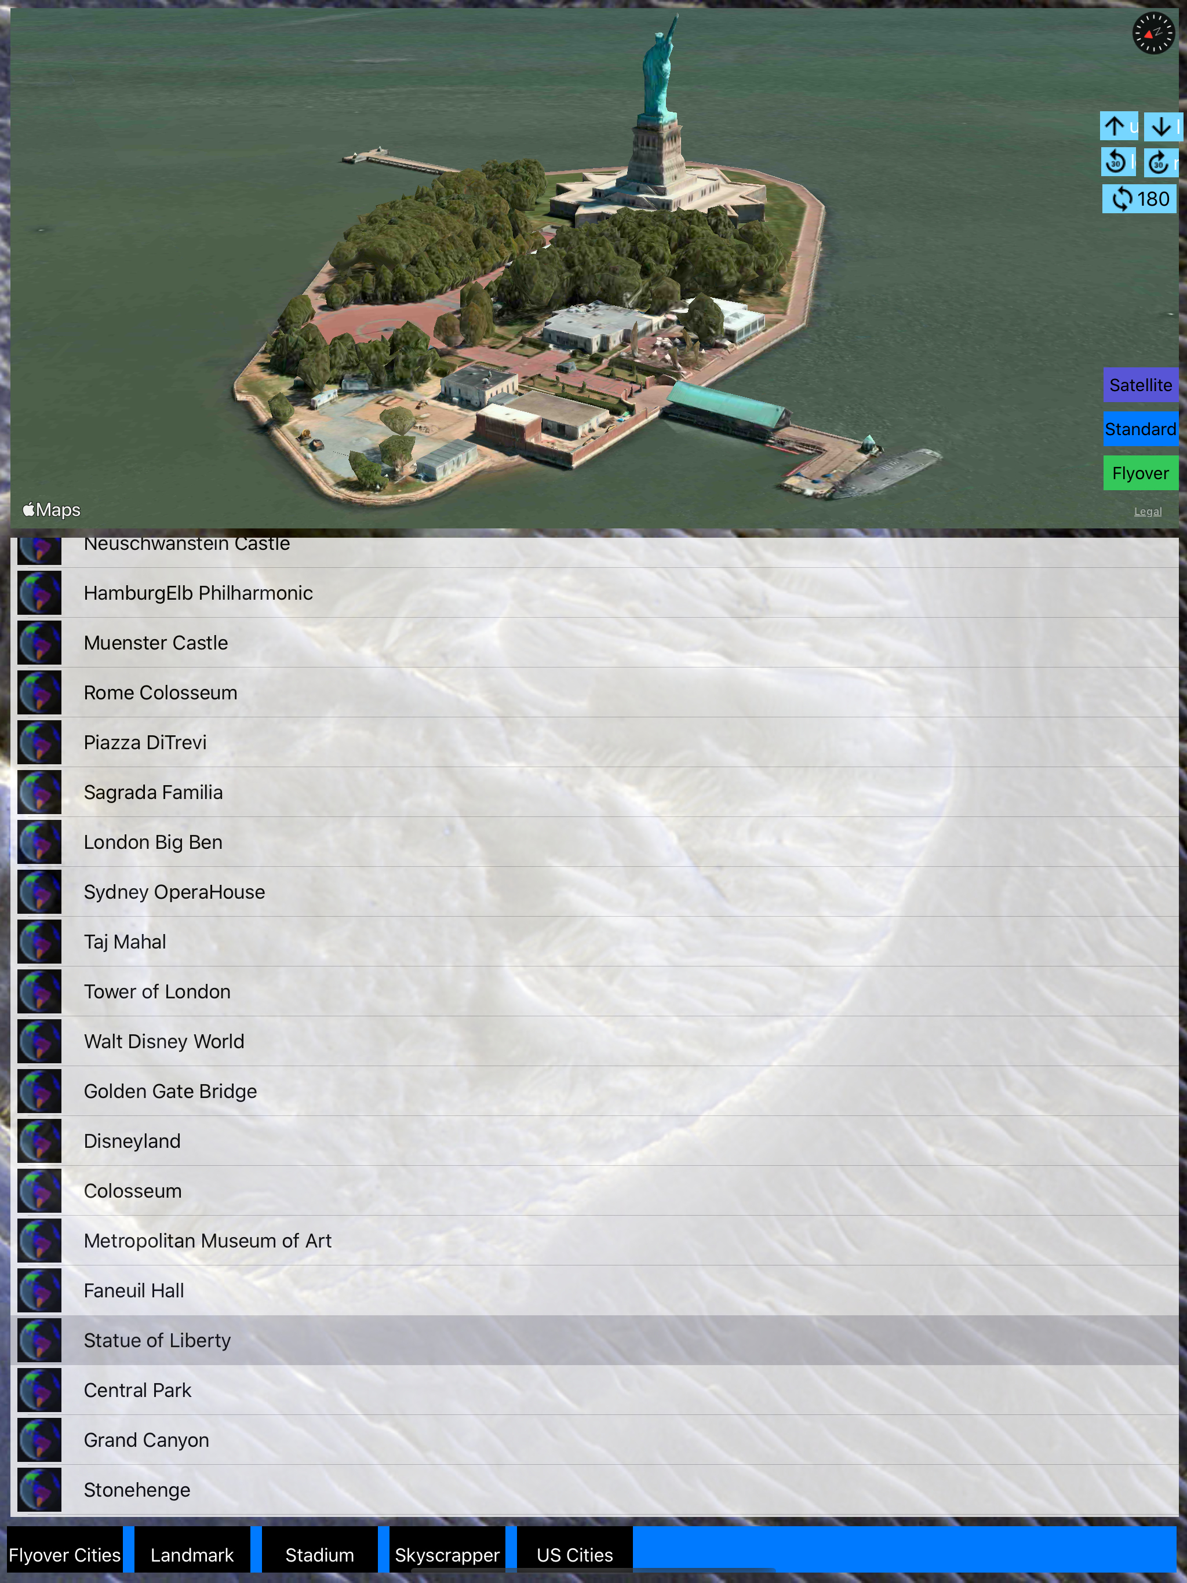Image resolution: width=1187 pixels, height=1583 pixels.
Task: Select Rome Colosseum in the list
Action: (594, 693)
